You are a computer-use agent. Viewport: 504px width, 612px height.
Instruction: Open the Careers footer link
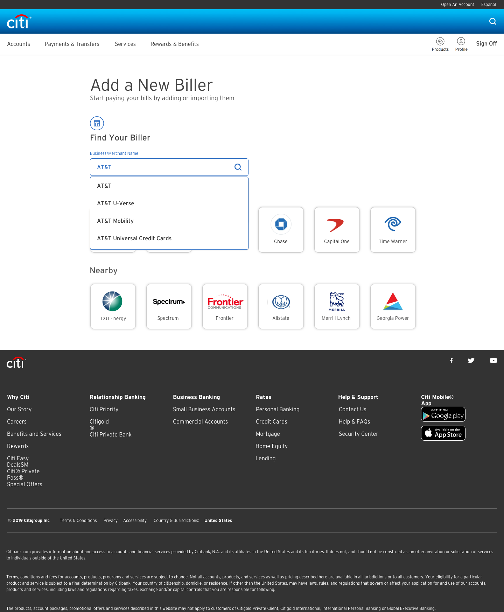(x=17, y=422)
